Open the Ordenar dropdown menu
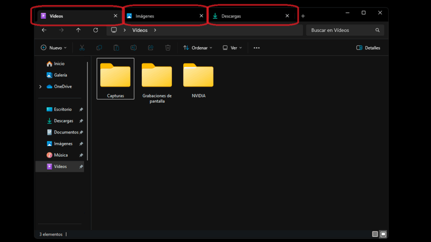The image size is (431, 242). tap(197, 47)
